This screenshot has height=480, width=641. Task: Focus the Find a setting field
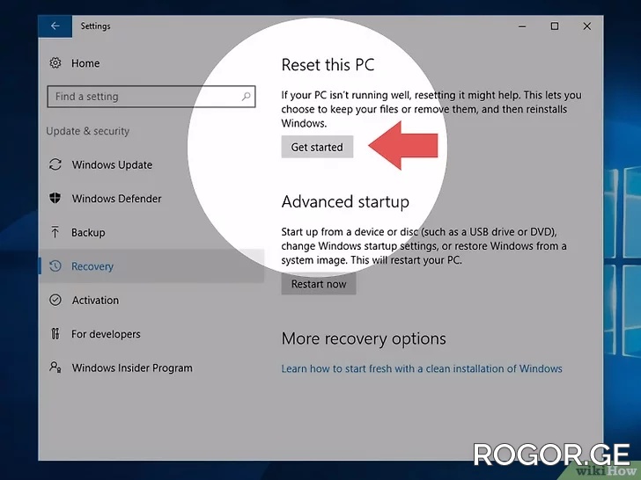pyautogui.click(x=151, y=97)
